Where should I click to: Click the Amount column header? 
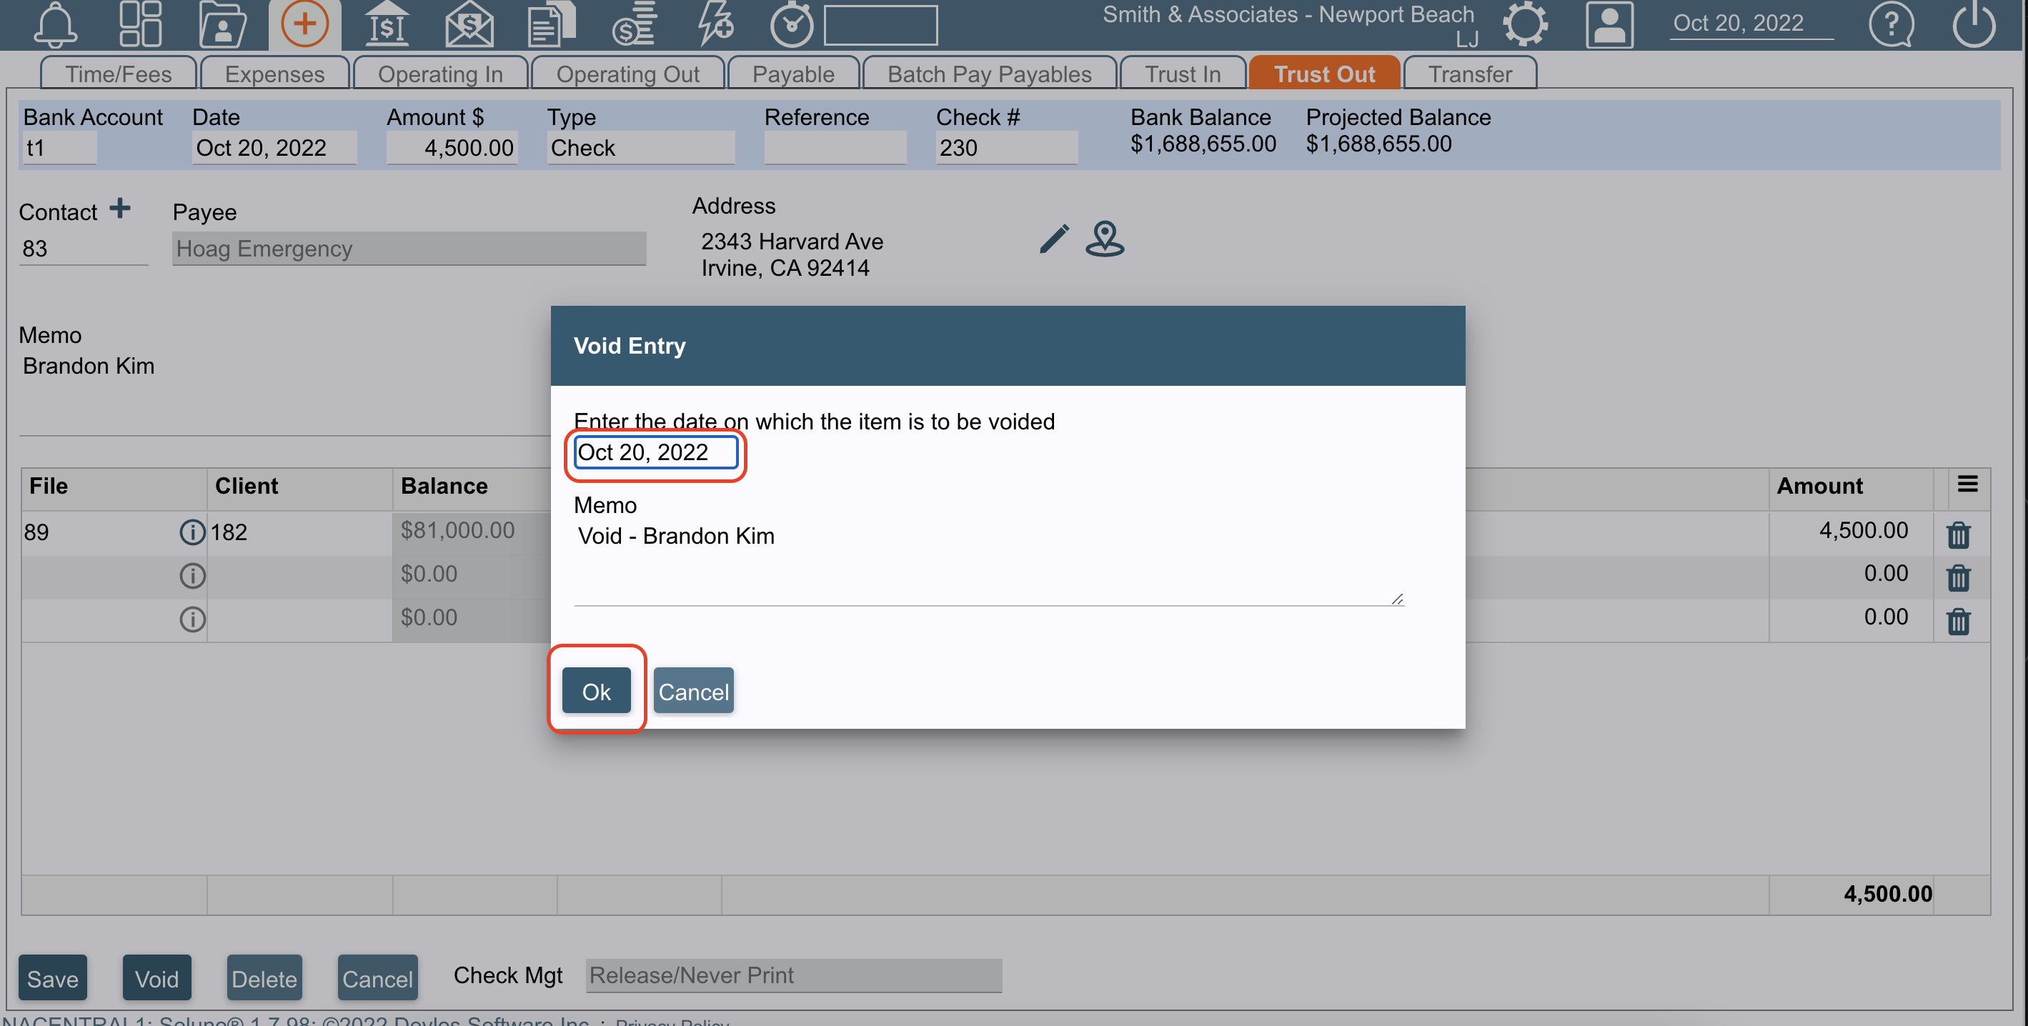1819,485
